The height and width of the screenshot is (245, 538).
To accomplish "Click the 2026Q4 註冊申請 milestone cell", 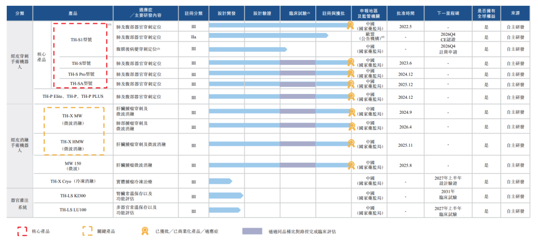I will [448, 49].
